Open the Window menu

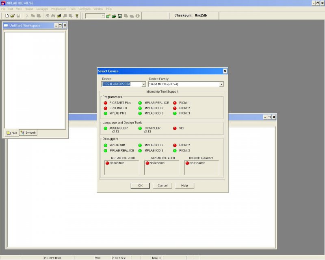pyautogui.click(x=98, y=9)
